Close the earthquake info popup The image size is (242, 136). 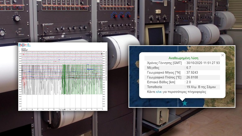(223, 55)
